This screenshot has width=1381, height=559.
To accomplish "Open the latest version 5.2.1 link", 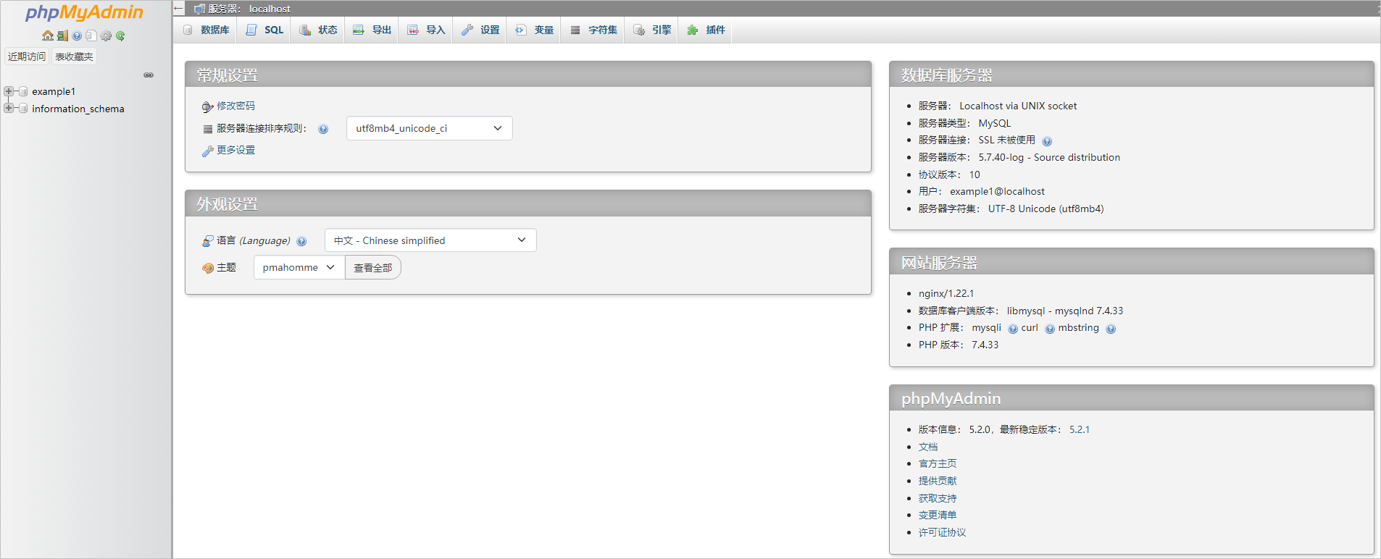I will click(x=1080, y=429).
